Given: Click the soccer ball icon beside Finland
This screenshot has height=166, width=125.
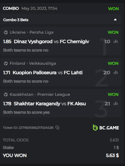Looking at the screenshot, I should (6, 63).
